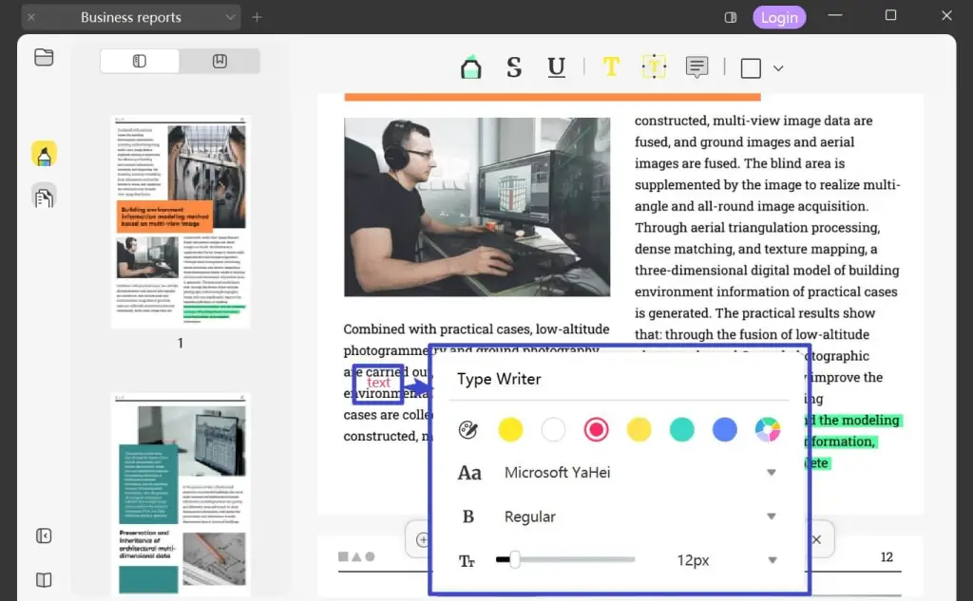Select the Text Box tool
Image resolution: width=973 pixels, height=601 pixels.
(654, 66)
